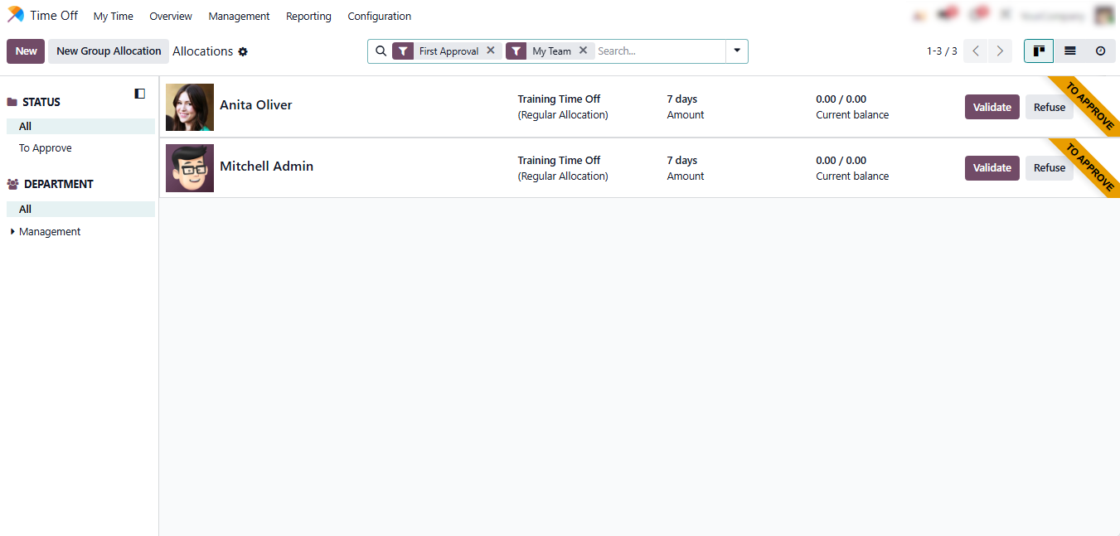Expand the Management department tree
Screen dimensions: 1120x536
point(12,232)
